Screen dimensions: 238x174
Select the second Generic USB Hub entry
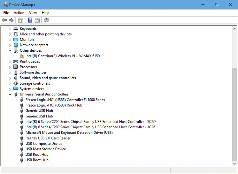(39, 116)
